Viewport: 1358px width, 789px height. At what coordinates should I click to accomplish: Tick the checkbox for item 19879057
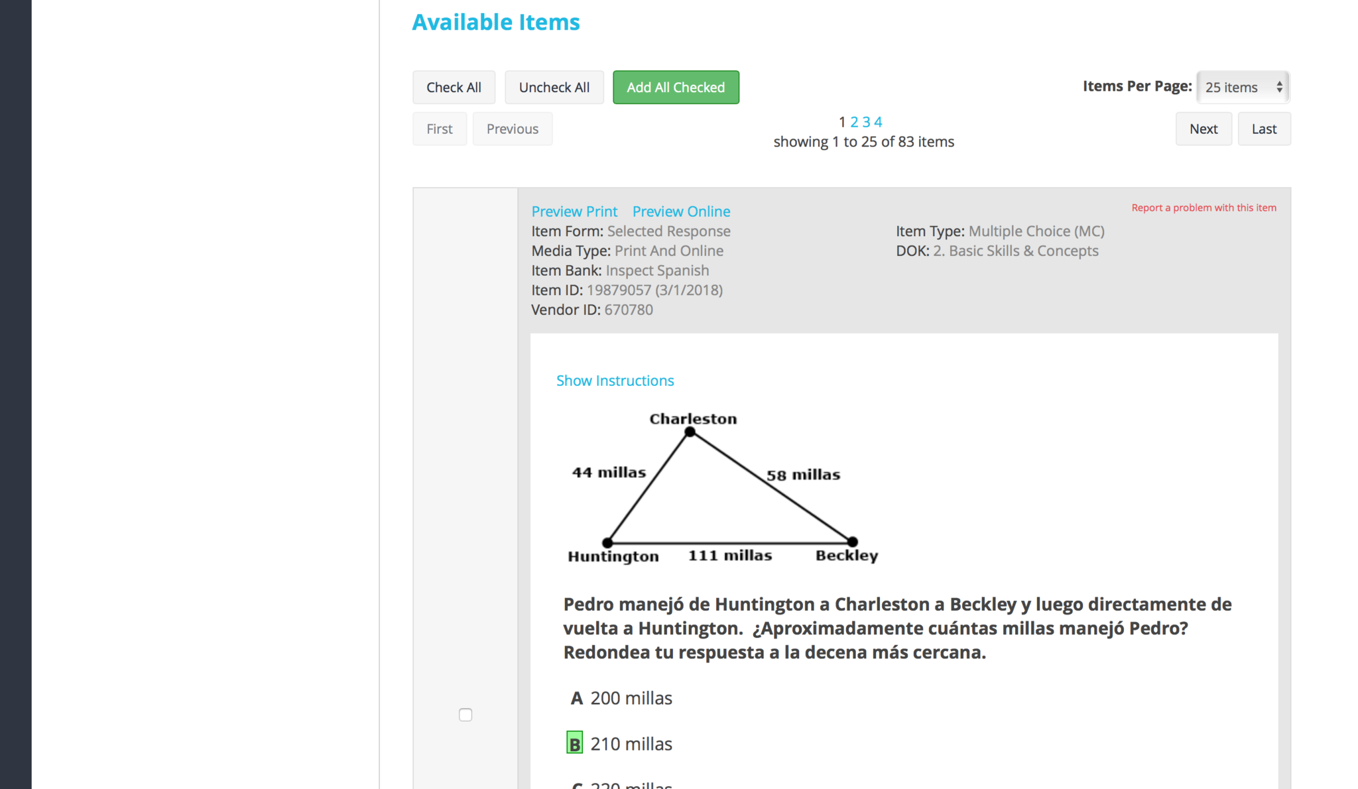click(465, 715)
